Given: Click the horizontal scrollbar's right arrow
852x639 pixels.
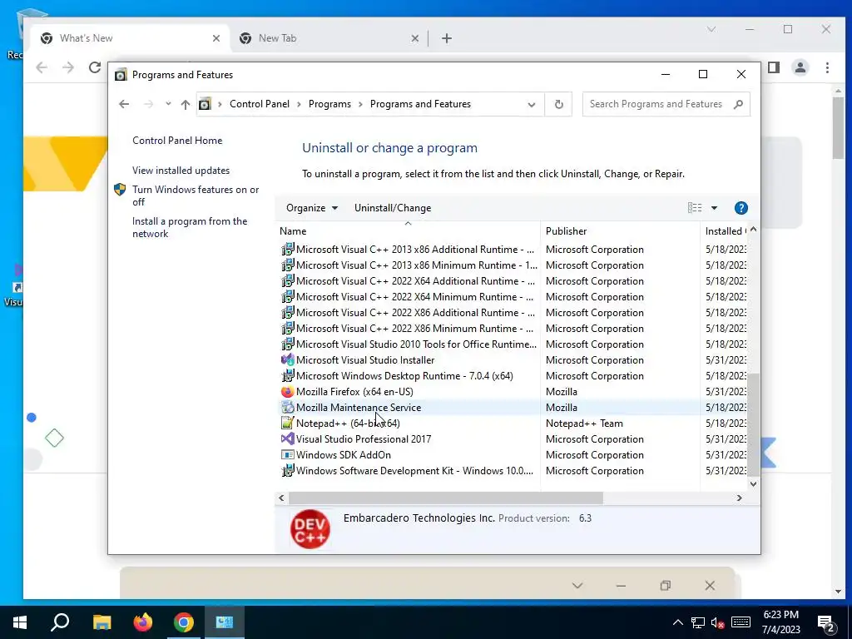Looking at the screenshot, I should tap(739, 498).
